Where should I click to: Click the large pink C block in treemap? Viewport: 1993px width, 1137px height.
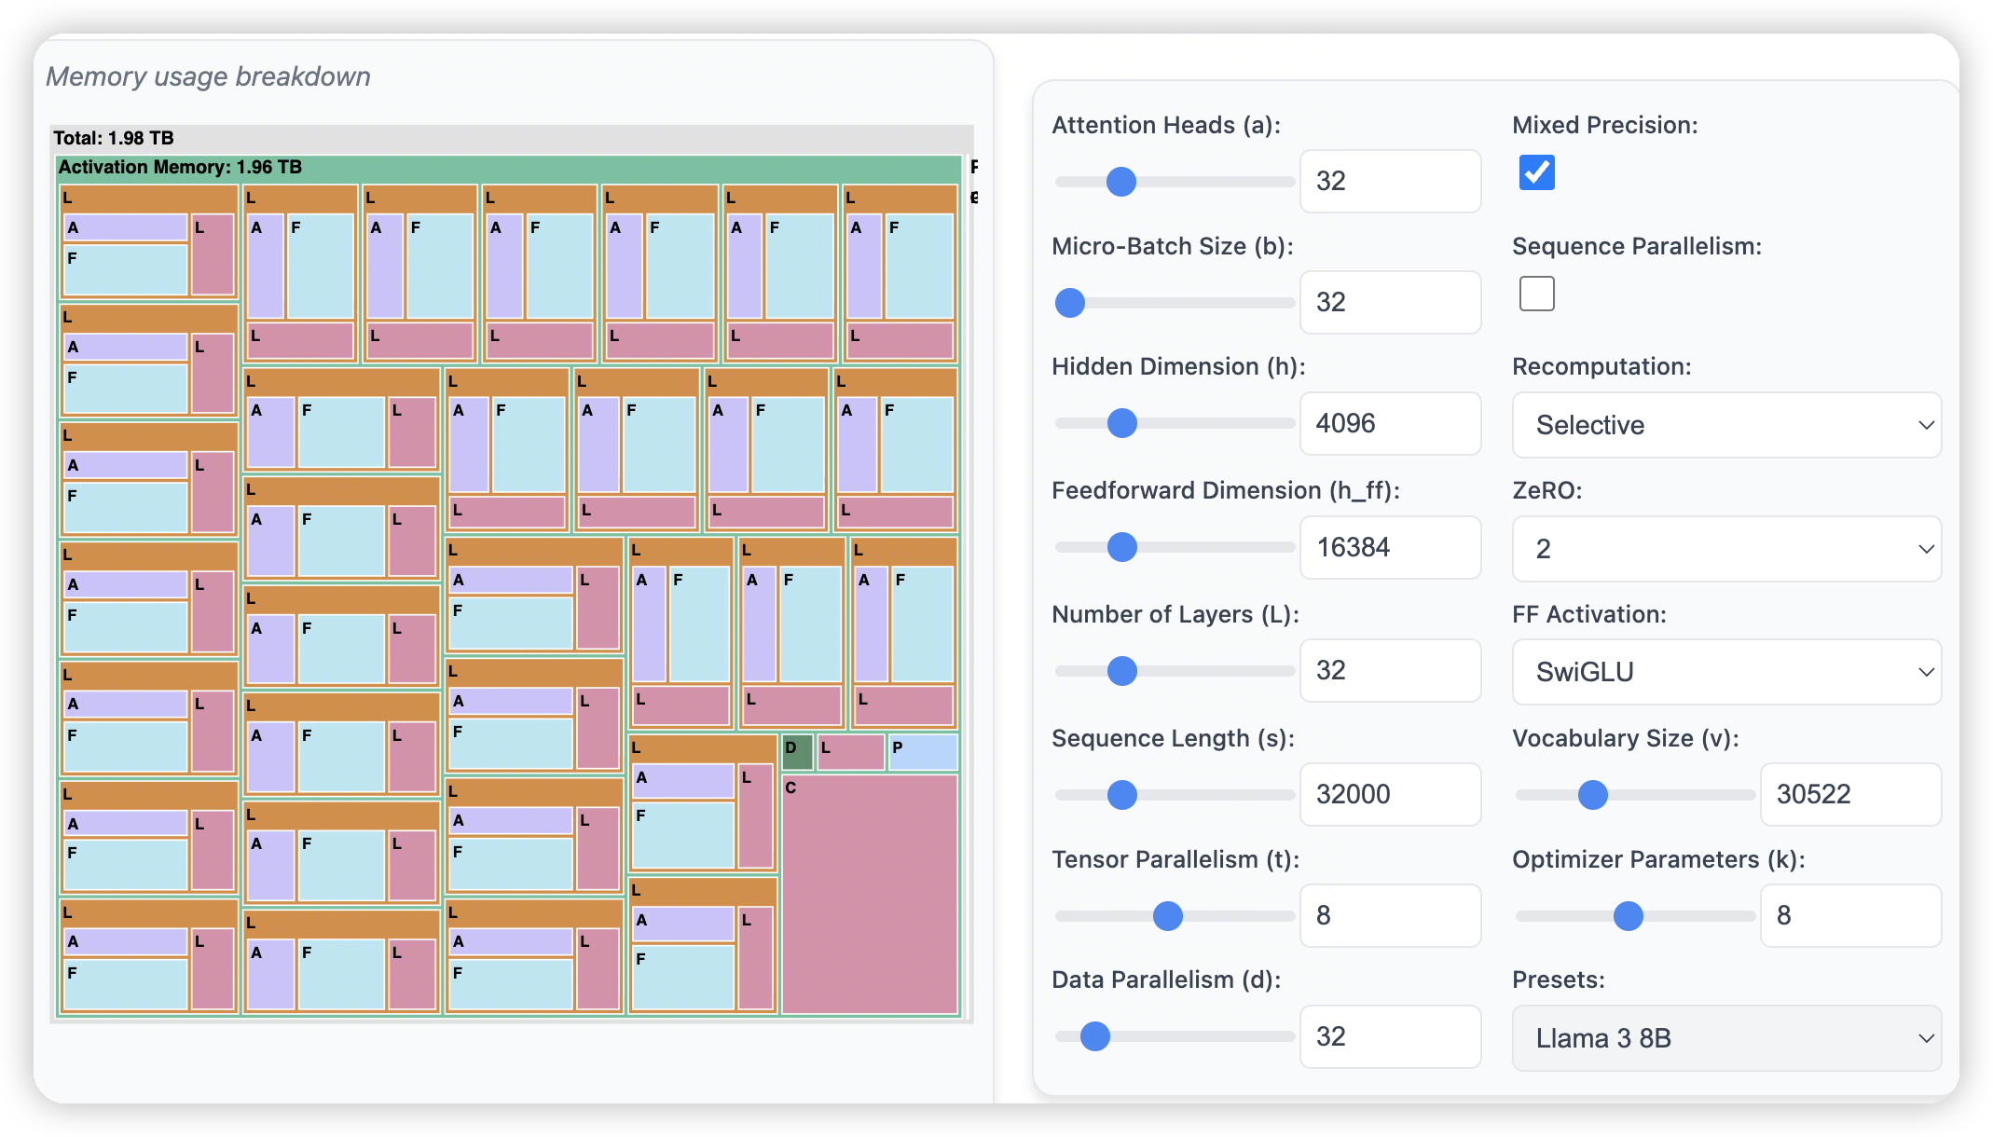click(x=869, y=895)
